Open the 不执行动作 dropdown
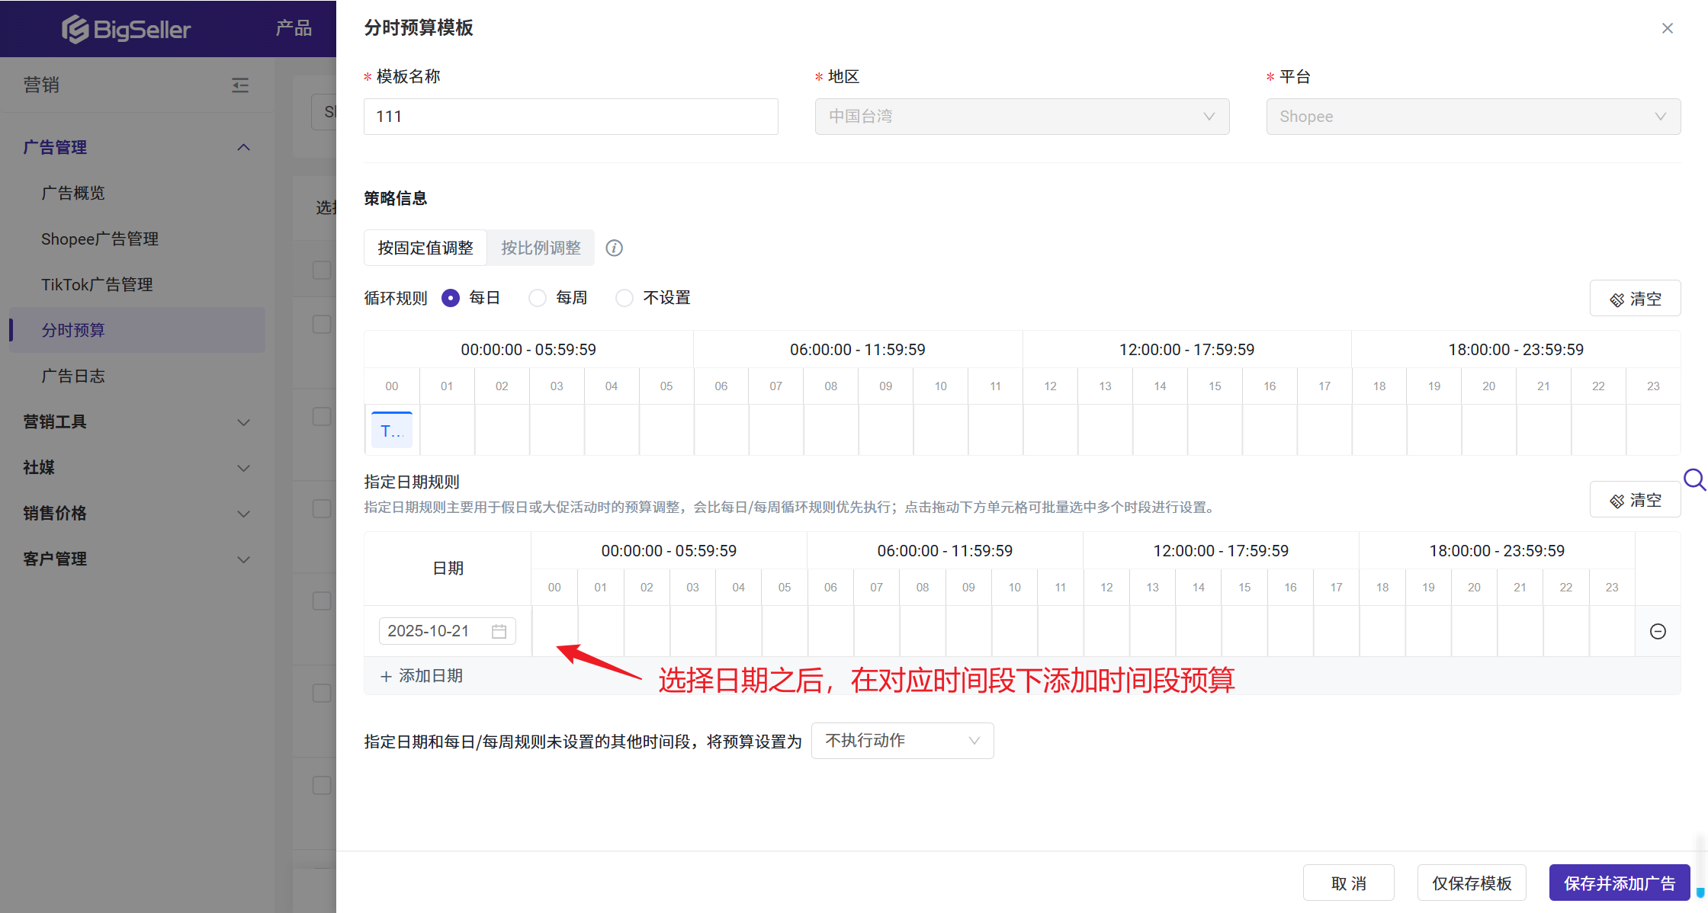1708x913 pixels. (x=902, y=741)
